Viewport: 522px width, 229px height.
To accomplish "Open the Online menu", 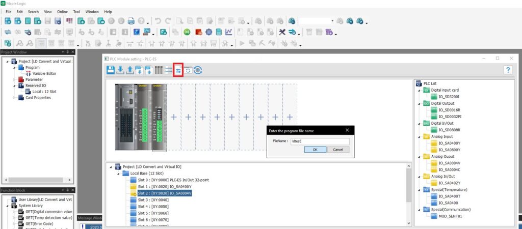I will [x=62, y=12].
